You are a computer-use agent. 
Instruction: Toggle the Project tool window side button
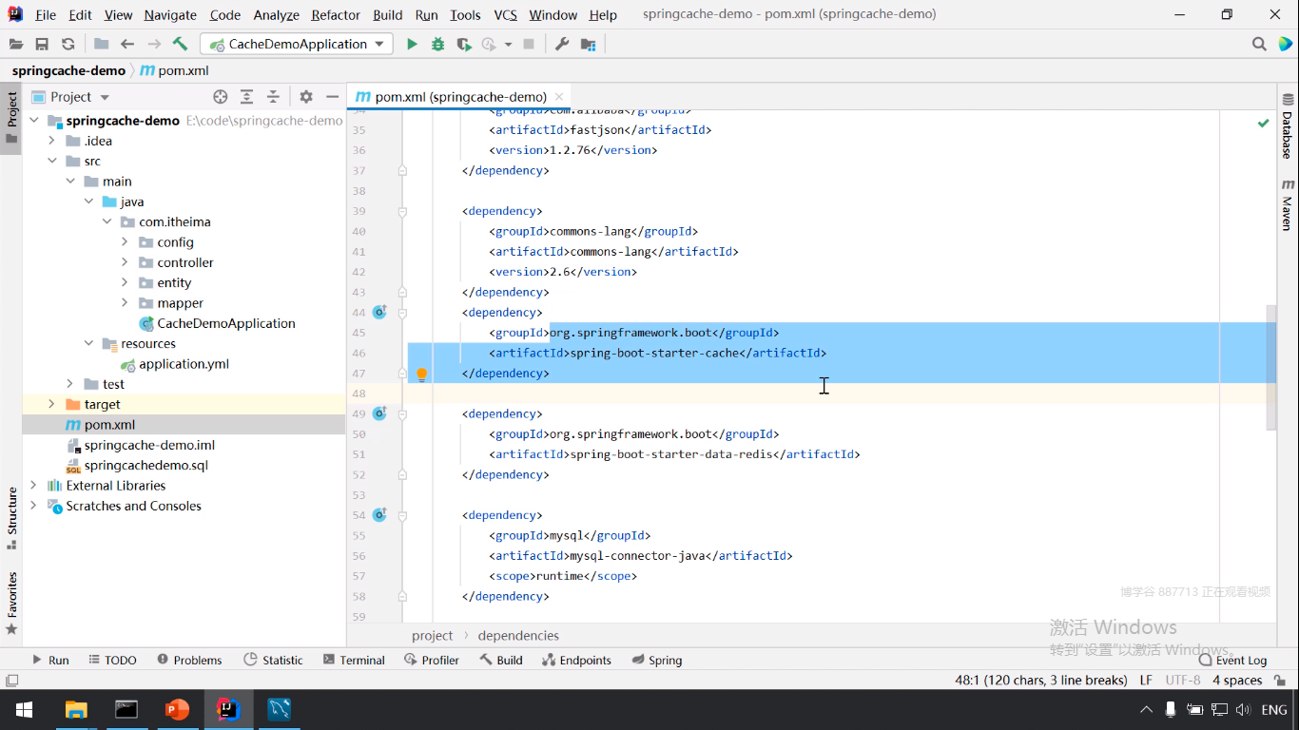tap(11, 118)
